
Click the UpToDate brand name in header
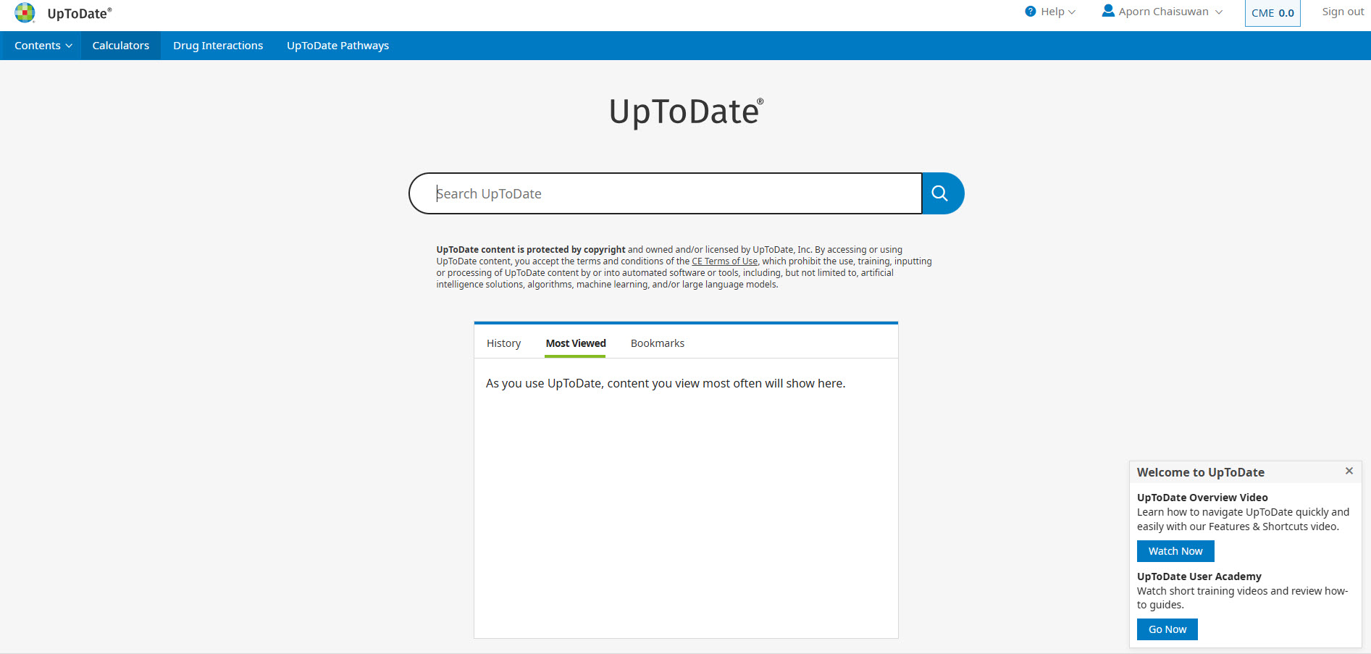(79, 14)
